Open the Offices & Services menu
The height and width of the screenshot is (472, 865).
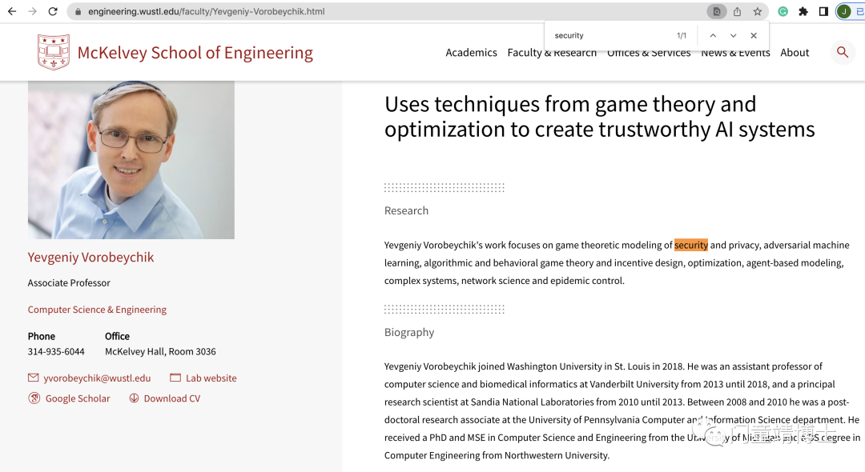[649, 52]
